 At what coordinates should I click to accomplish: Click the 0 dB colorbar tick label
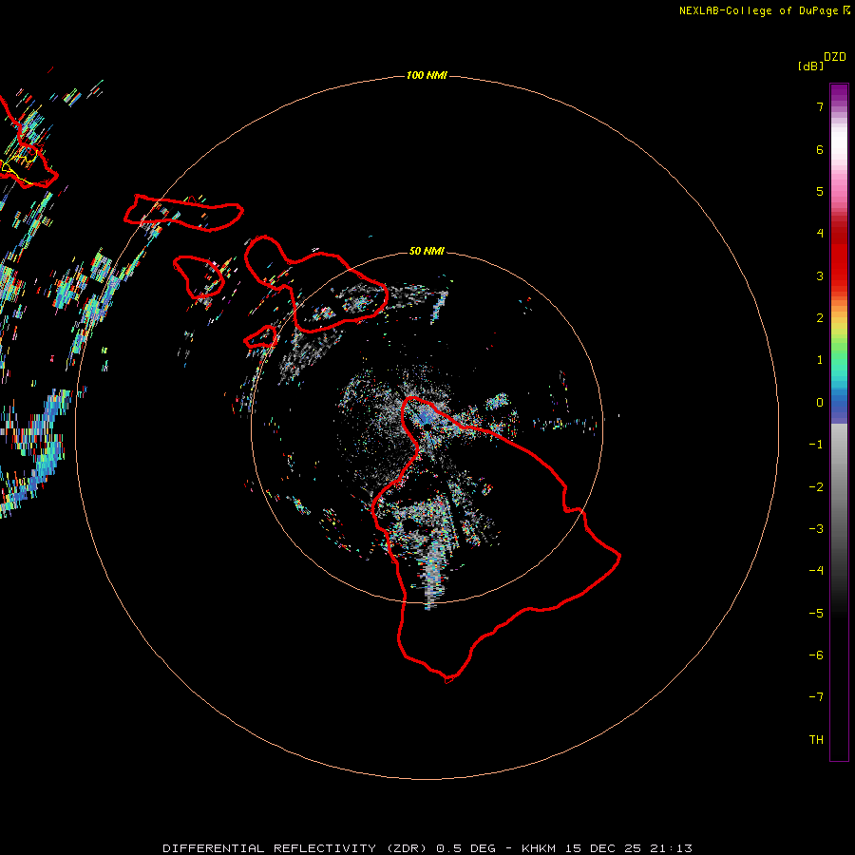tap(820, 403)
